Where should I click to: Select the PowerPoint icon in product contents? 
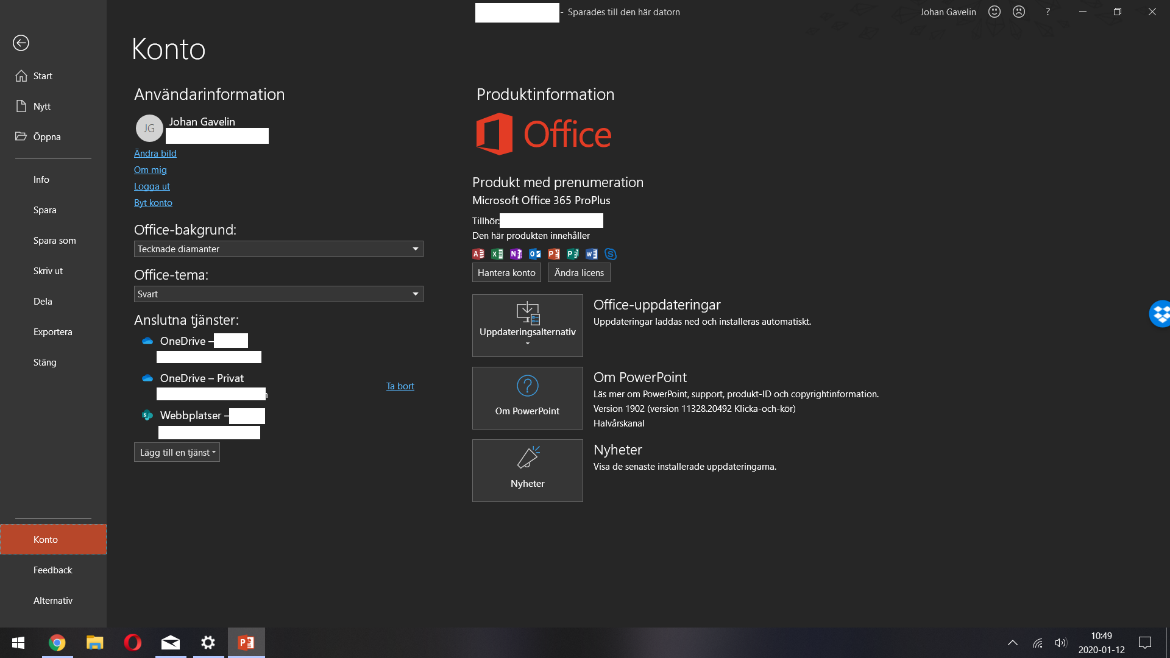pos(553,254)
